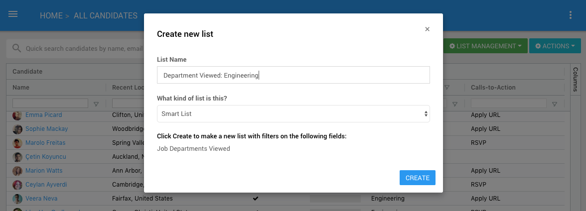Click the search magnifier icon
Image resolution: width=586 pixels, height=211 pixels.
17,48
